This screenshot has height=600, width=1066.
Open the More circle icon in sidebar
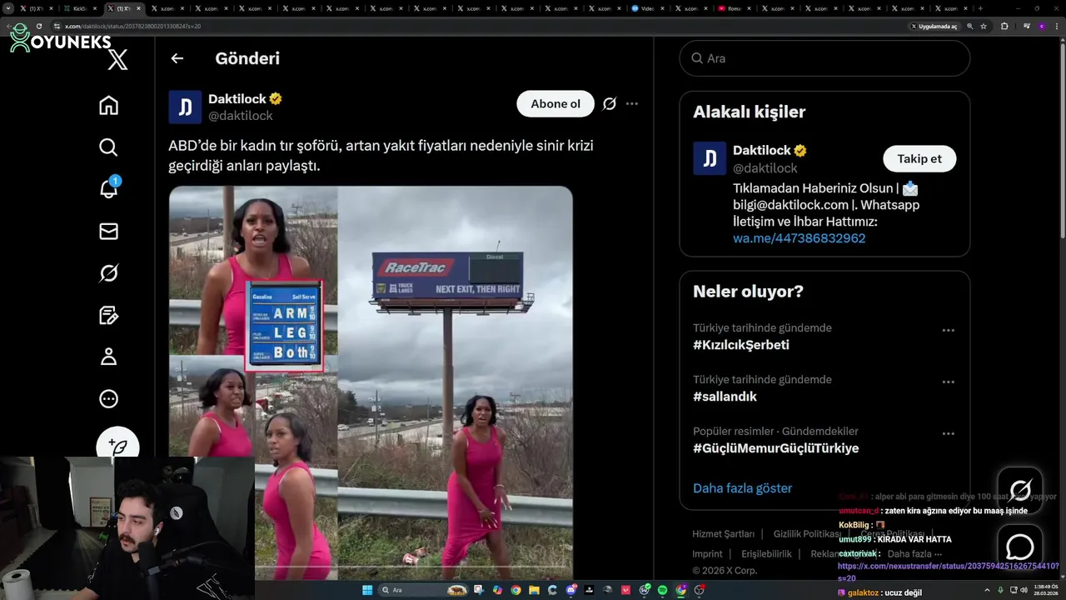pos(108,399)
